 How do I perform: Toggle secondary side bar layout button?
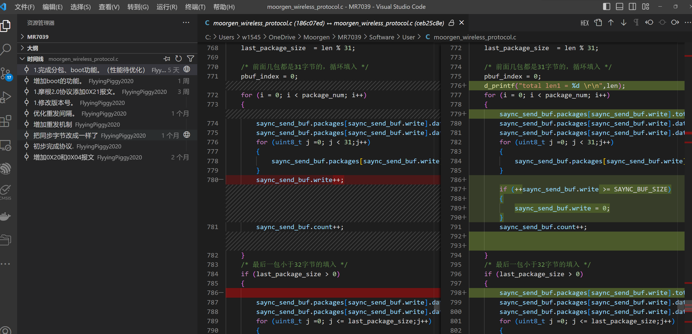coord(632,7)
